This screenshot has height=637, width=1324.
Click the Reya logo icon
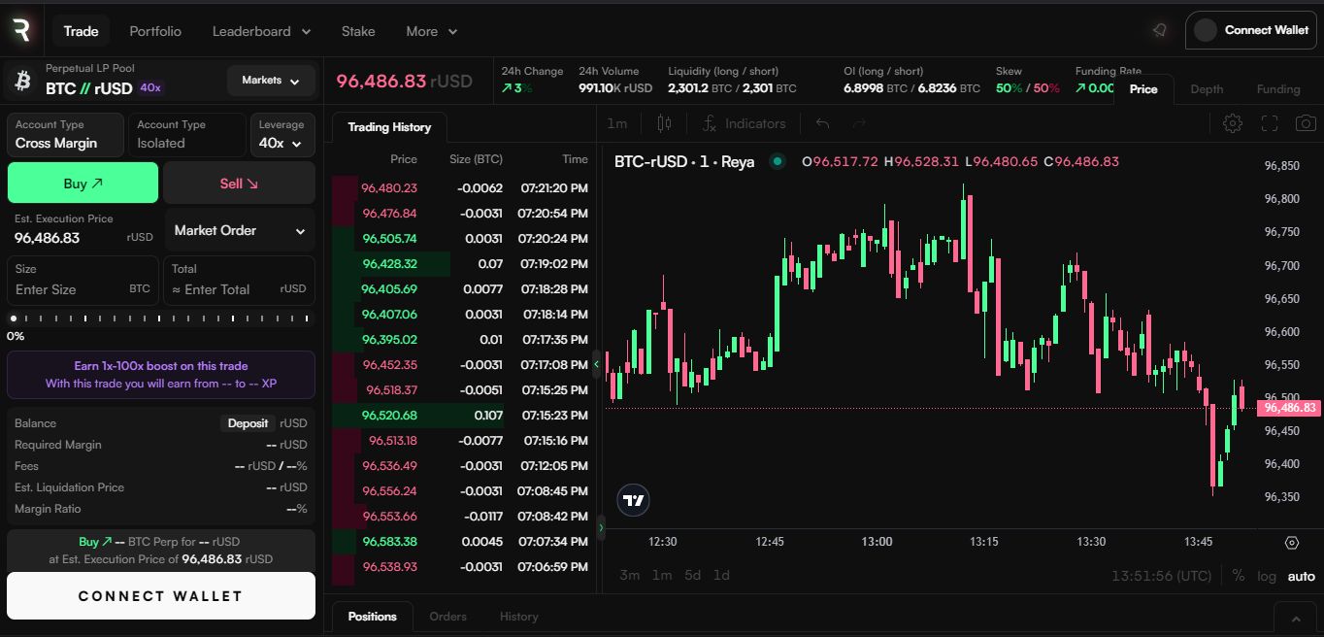pos(21,30)
